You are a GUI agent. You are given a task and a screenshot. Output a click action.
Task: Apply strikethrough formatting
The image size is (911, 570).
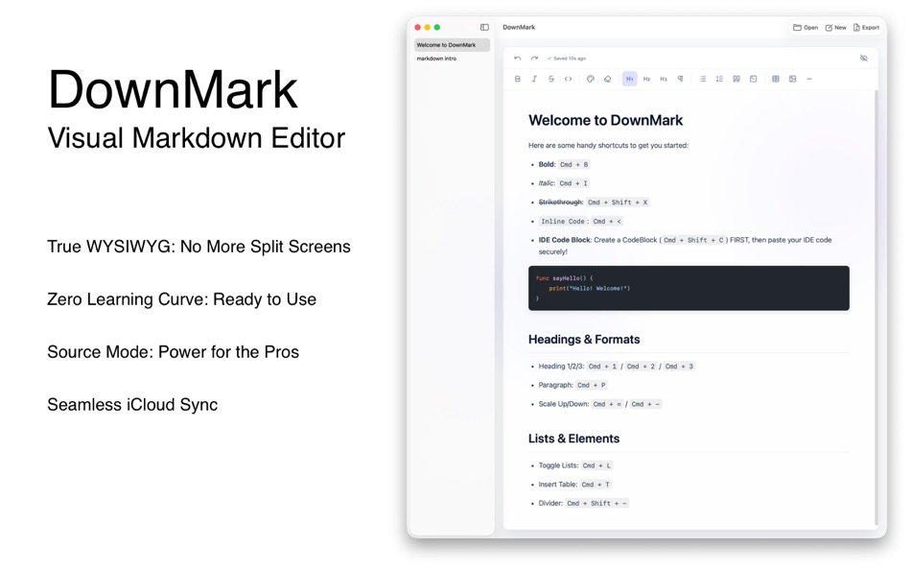(x=550, y=79)
